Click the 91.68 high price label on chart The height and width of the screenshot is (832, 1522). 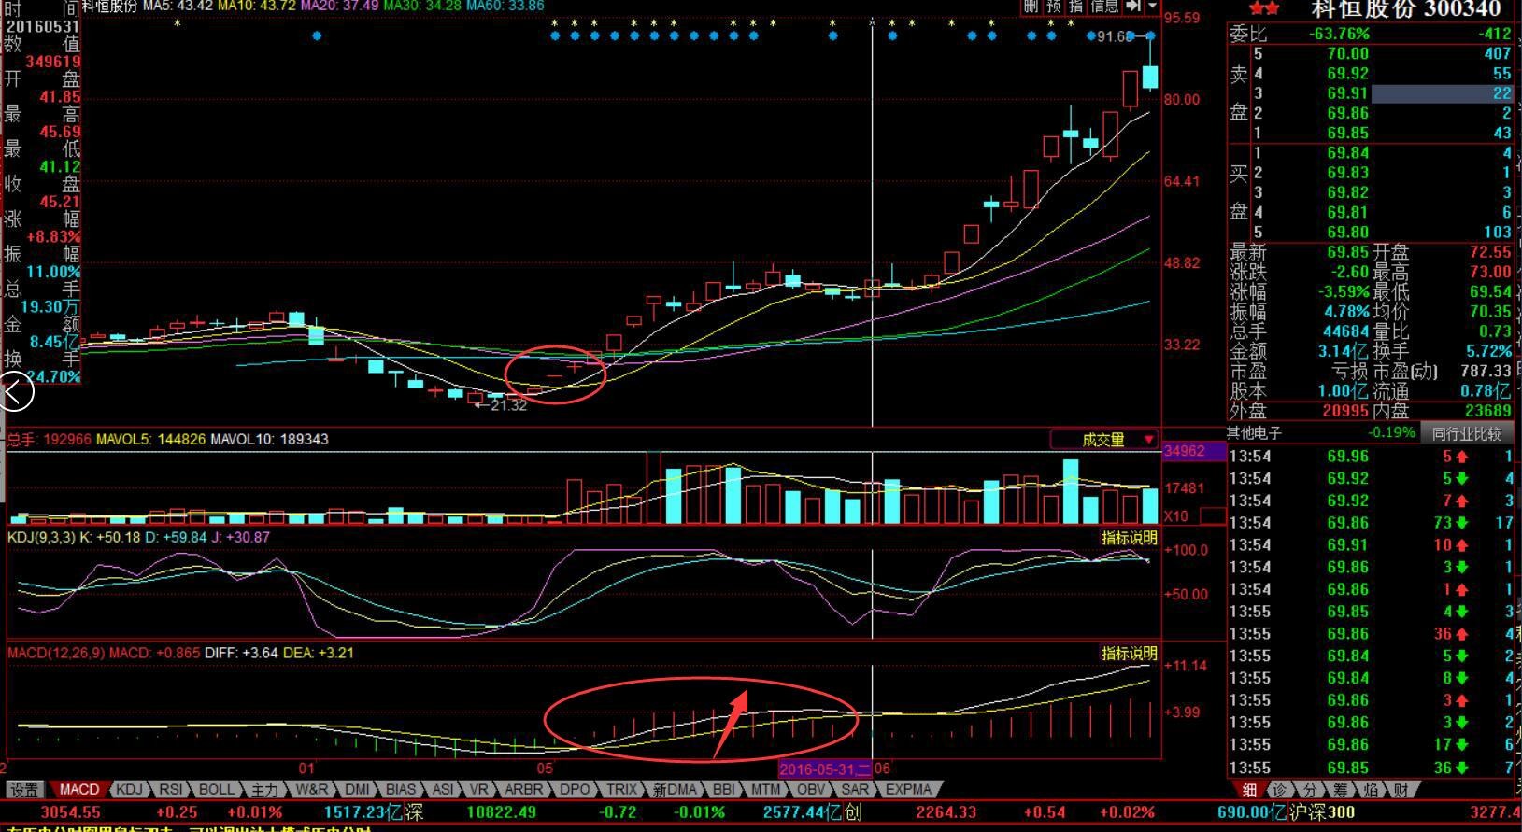point(1114,36)
